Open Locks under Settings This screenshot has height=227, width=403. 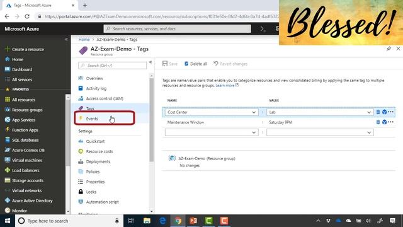click(x=91, y=192)
